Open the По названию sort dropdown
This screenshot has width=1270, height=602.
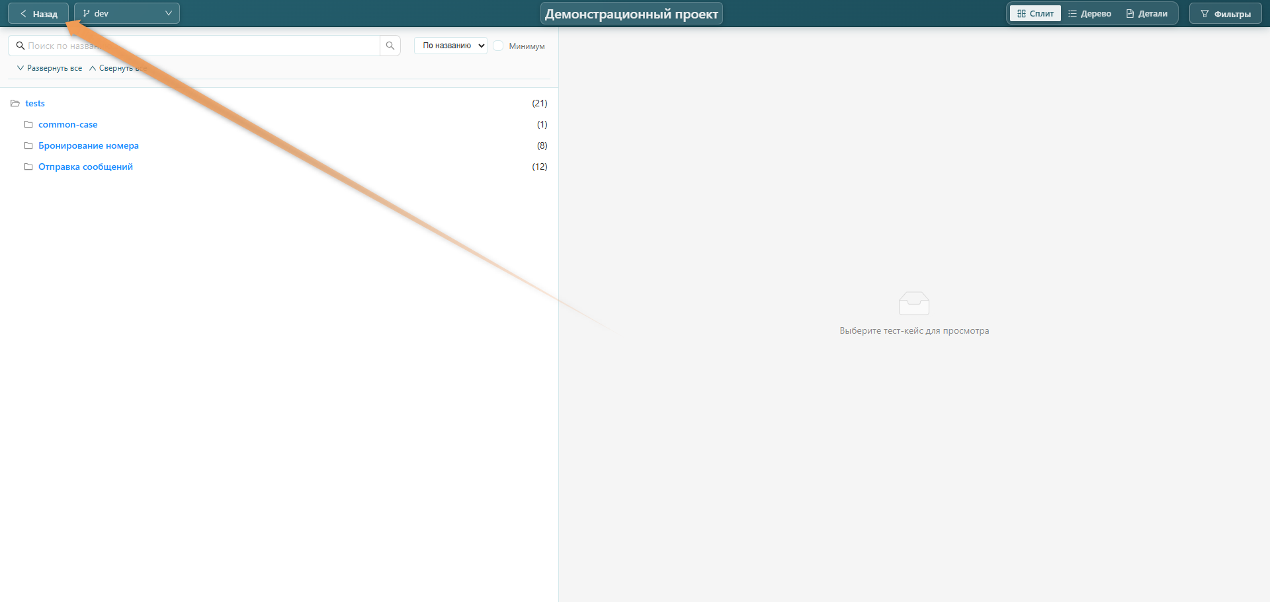click(450, 46)
